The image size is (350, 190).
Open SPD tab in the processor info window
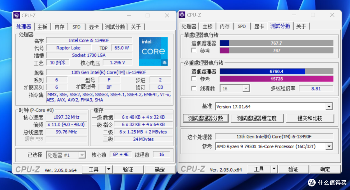pyautogui.click(x=76, y=27)
